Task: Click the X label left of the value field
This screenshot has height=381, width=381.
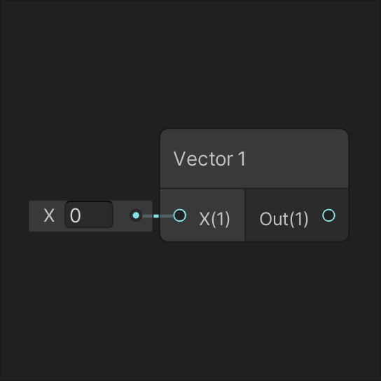Action: coord(49,215)
